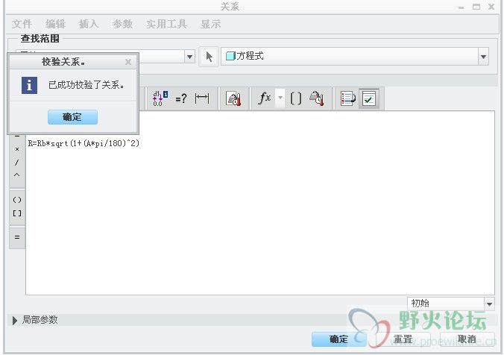504x355 pixels.
Task: Close the 校验关系 popup with X
Action: (x=128, y=62)
